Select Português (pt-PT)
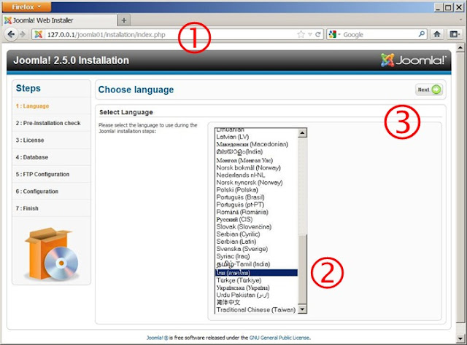The image size is (467, 345). point(256,205)
